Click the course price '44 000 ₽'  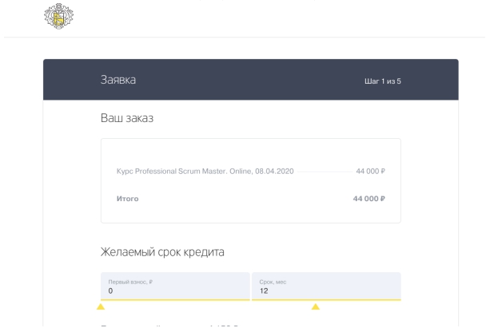371,172
